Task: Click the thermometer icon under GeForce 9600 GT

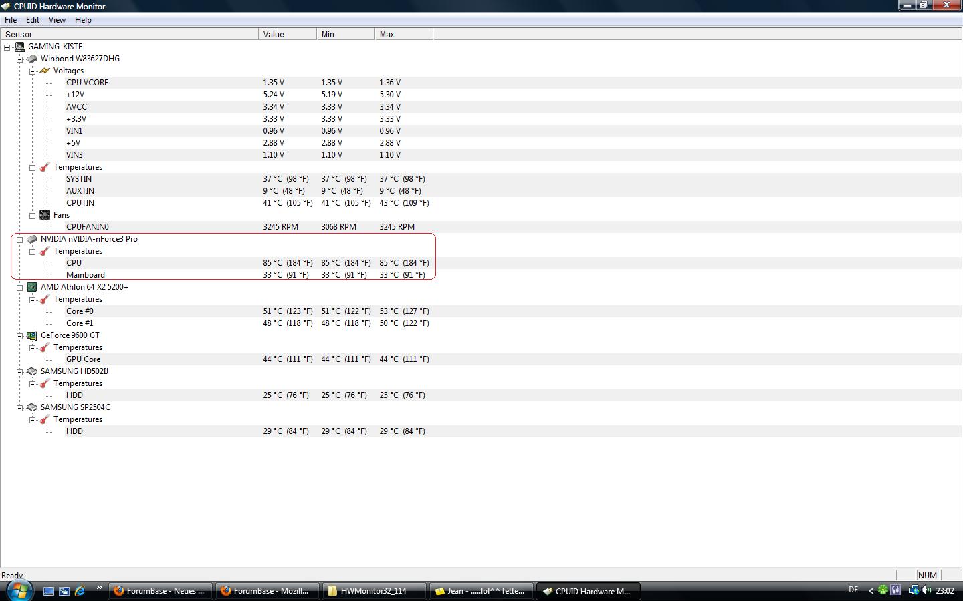Action: coord(45,347)
